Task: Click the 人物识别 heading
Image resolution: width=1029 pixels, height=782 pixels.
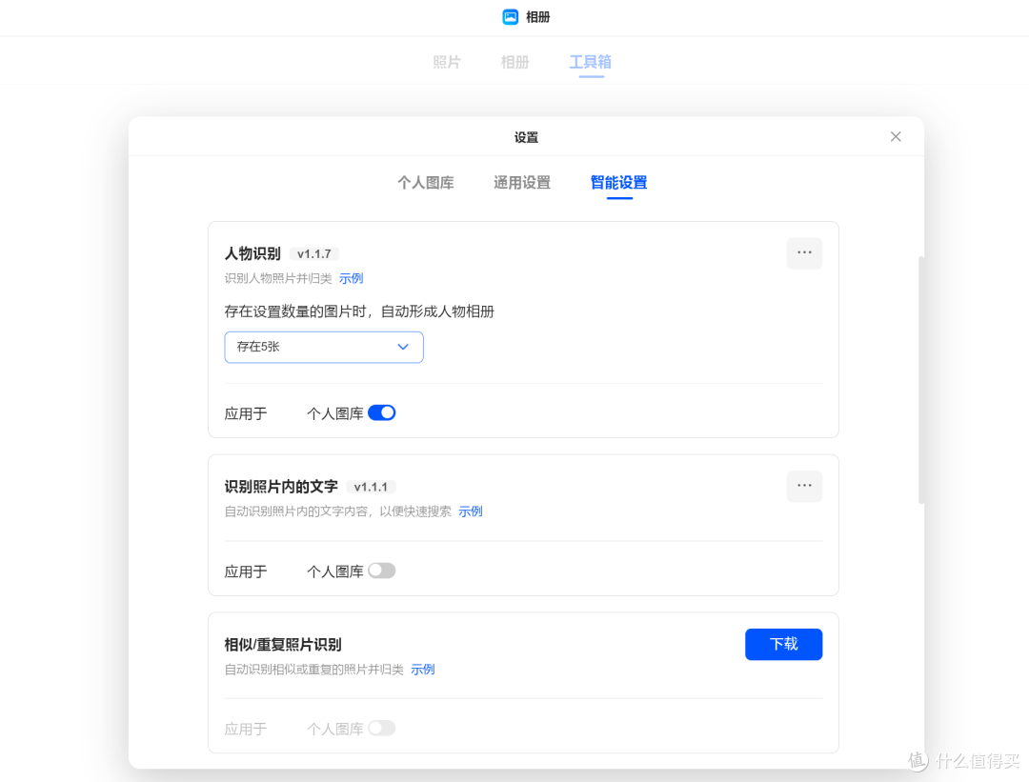Action: coord(252,254)
